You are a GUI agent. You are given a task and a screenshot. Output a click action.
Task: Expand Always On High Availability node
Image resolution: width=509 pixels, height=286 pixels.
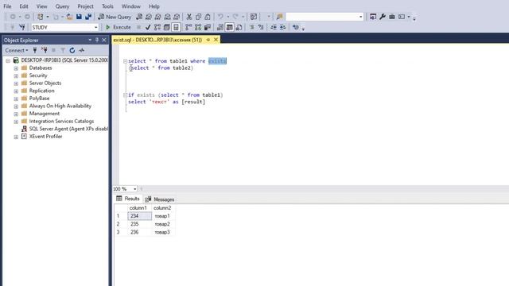coord(16,106)
